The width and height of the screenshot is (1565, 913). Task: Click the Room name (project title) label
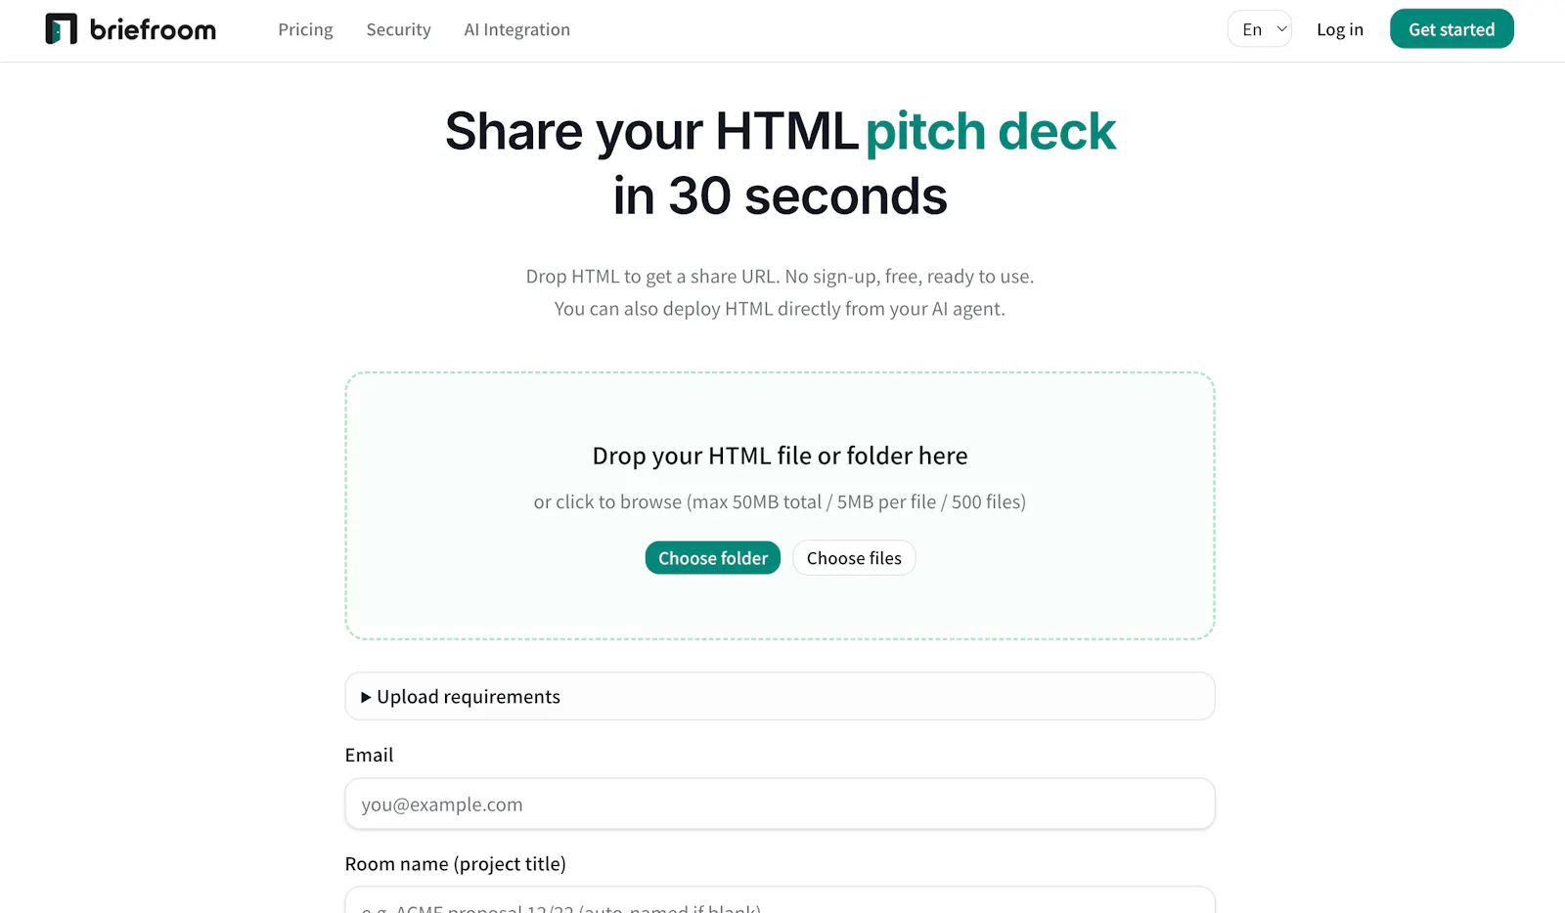point(456,864)
